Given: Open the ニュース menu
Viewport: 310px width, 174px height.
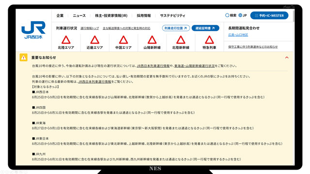Looking at the screenshot, I should pyautogui.click(x=79, y=15).
